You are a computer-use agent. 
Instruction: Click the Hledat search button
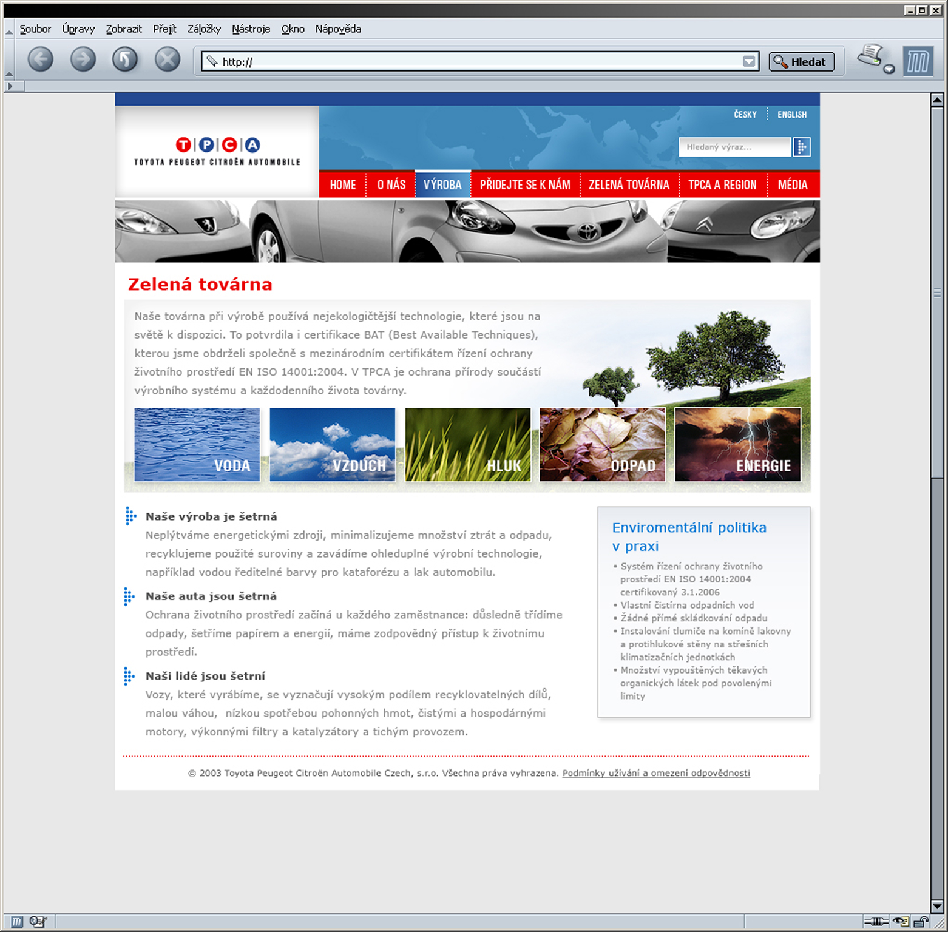pos(801,61)
